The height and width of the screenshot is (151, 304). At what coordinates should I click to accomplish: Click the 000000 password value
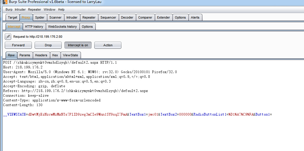(185, 114)
